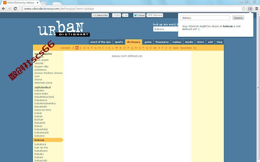The image size is (260, 162).
Task: Open the favorites link
Action: coord(186,48)
